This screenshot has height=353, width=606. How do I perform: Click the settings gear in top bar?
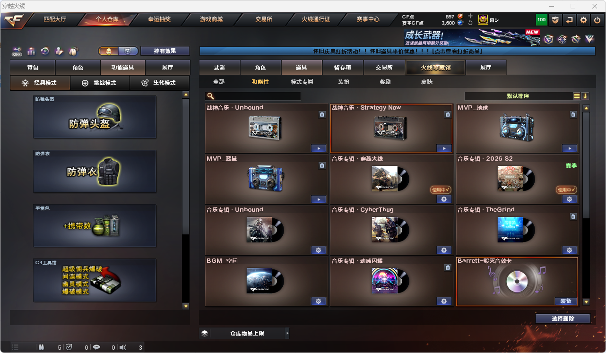[x=584, y=20]
